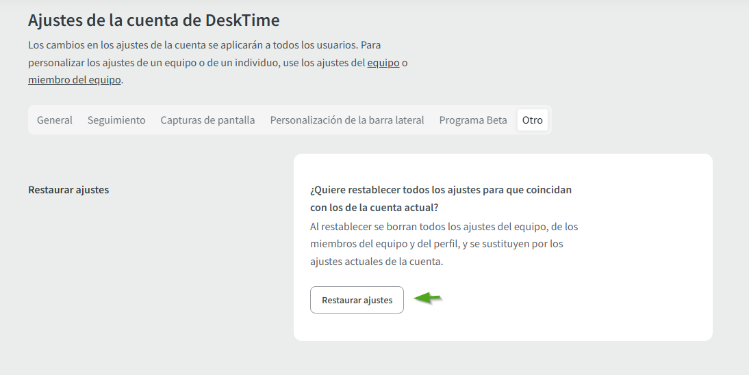
Task: Click empty space right of the green arrow
Action: (x=548, y=299)
